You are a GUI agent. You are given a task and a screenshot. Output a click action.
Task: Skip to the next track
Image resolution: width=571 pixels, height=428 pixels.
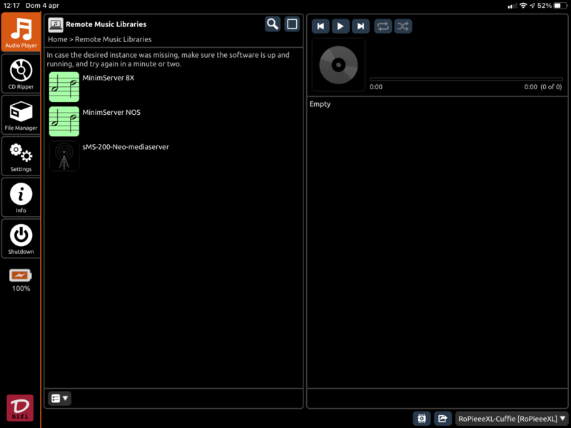[361, 26]
